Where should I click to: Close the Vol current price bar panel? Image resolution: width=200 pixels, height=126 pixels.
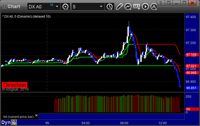[x=36, y=116]
